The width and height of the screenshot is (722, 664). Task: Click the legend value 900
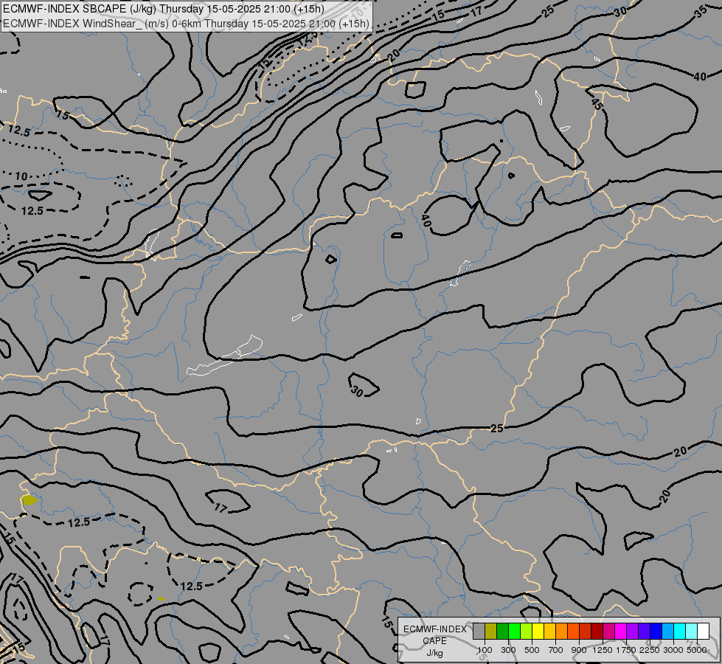tap(579, 650)
